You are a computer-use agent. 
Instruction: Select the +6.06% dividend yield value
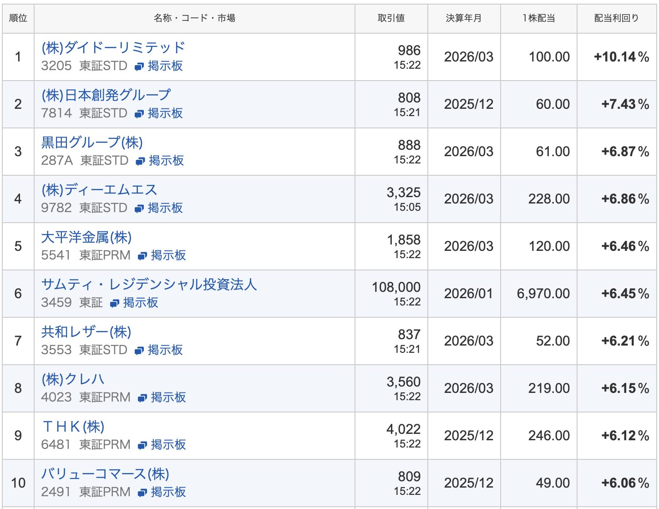625,483
